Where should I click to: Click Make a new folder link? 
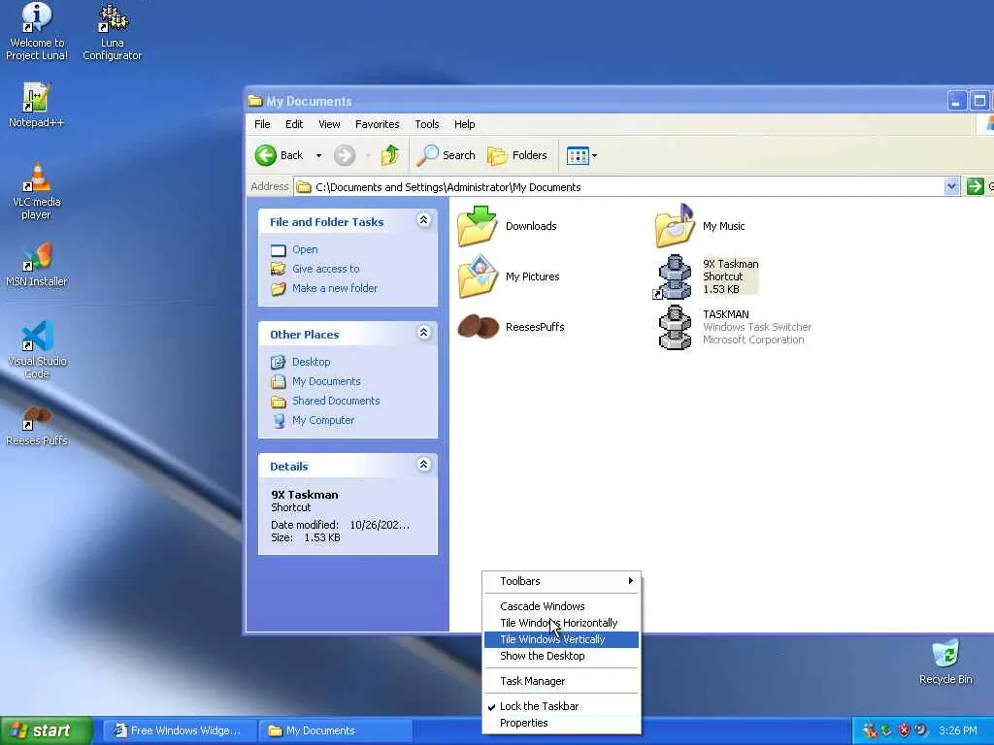[335, 288]
